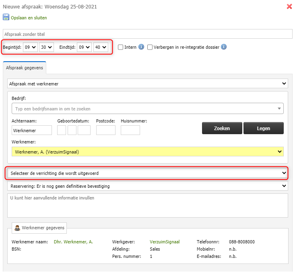Click the floppy disk save icon

click(6, 17)
